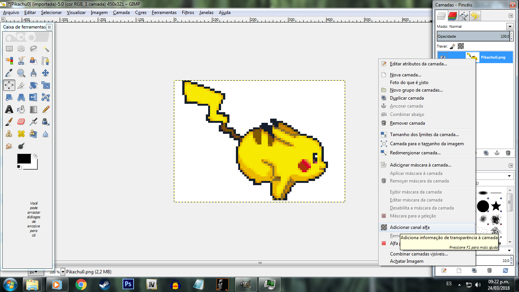Click the edit brush button

444,270
